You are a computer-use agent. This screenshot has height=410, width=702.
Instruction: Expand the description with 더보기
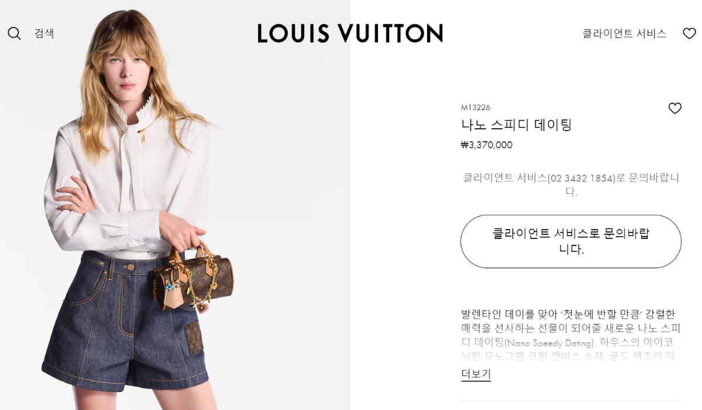(476, 374)
